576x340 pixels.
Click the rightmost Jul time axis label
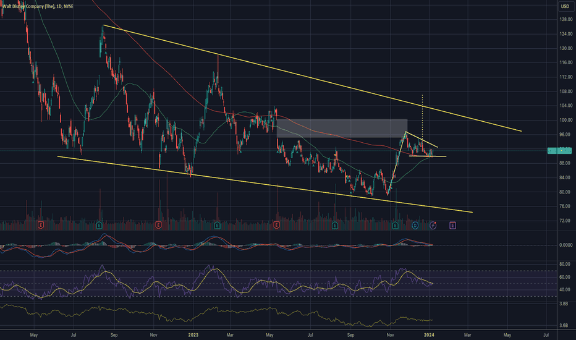[x=546, y=335]
